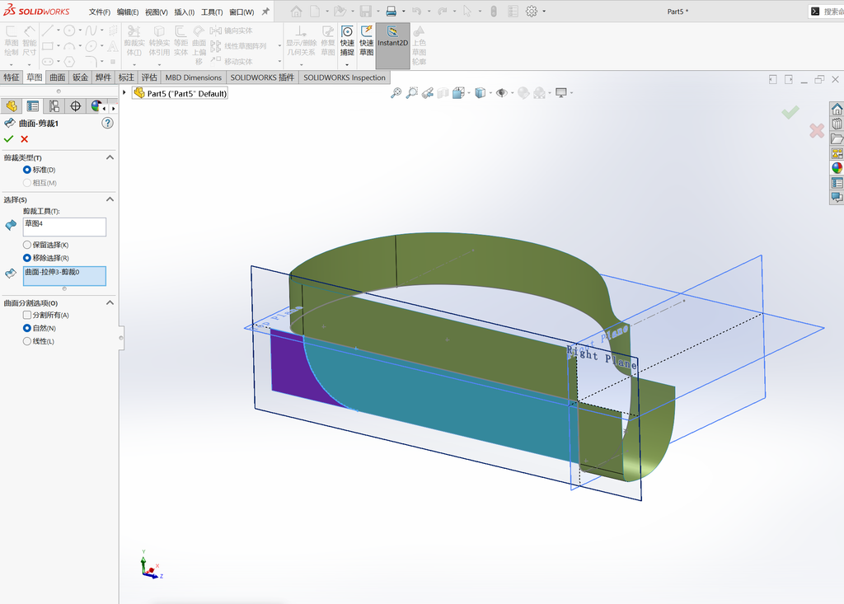Switch to the 特征 ribbon tab
The height and width of the screenshot is (604, 844).
[x=12, y=77]
